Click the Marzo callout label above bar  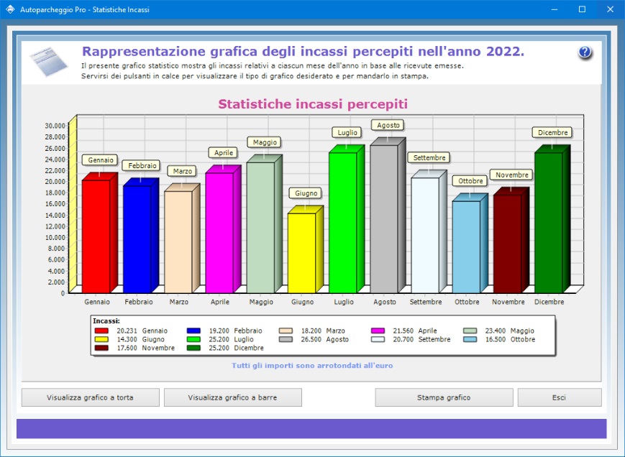183,171
